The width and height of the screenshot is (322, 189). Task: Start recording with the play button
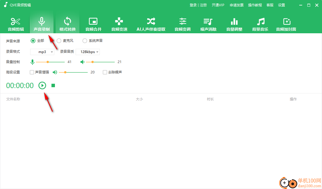pos(42,85)
